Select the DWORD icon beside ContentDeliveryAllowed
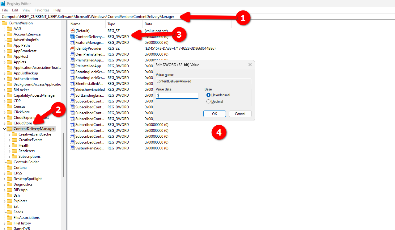 click(x=72, y=36)
